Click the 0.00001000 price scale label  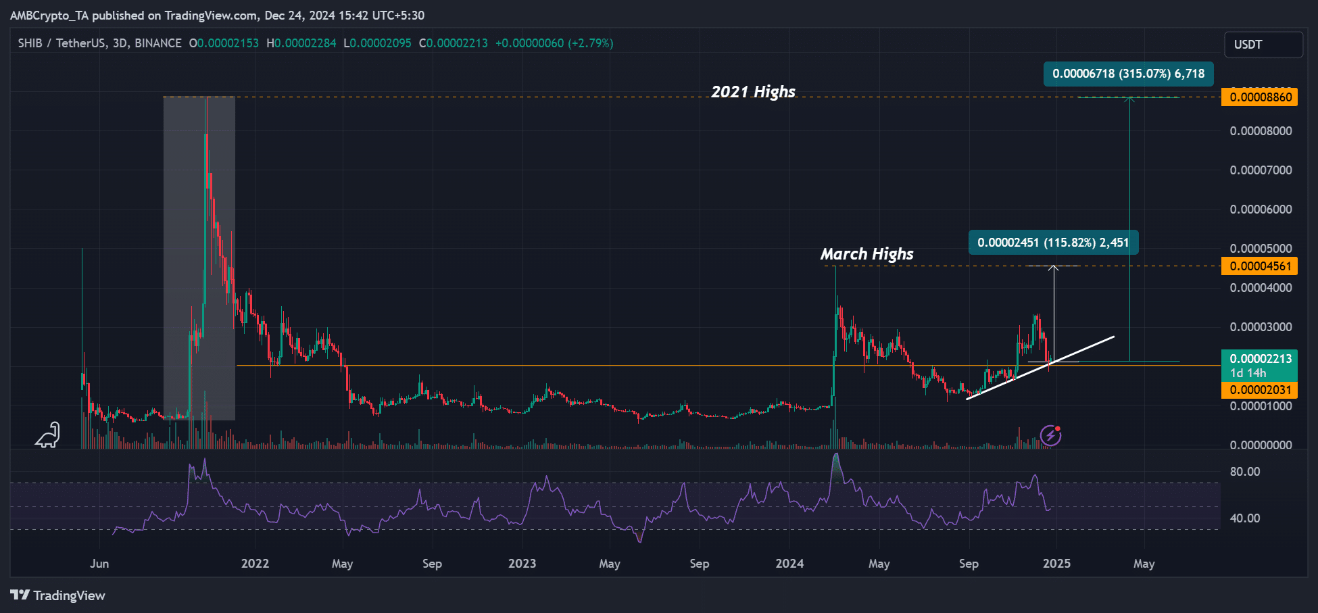[x=1261, y=406]
